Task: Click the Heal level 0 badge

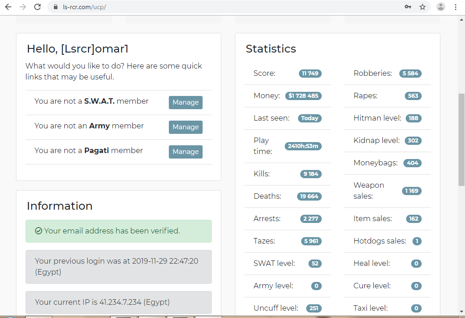Action: [x=416, y=263]
